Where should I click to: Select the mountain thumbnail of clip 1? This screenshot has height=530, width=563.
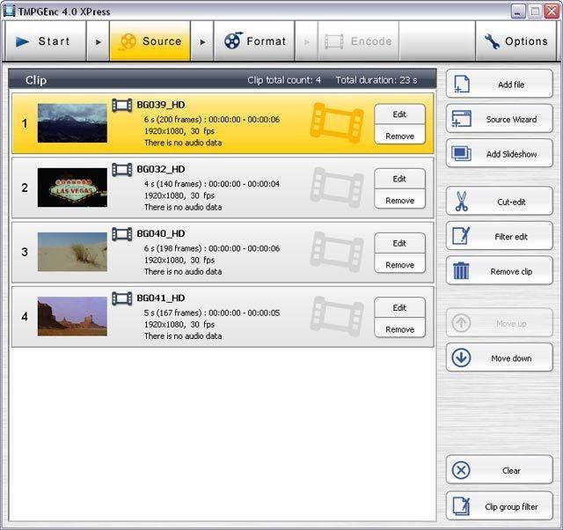(72, 123)
